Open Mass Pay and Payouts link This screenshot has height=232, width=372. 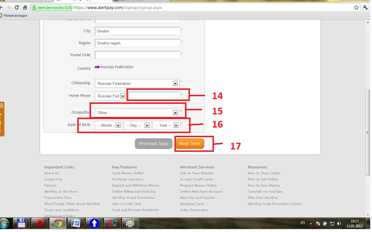pyautogui.click(x=198, y=198)
